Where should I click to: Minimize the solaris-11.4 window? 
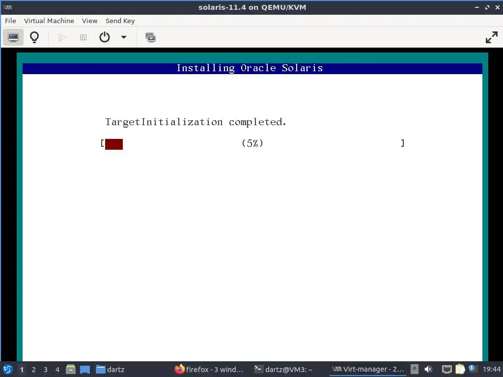[x=476, y=7]
